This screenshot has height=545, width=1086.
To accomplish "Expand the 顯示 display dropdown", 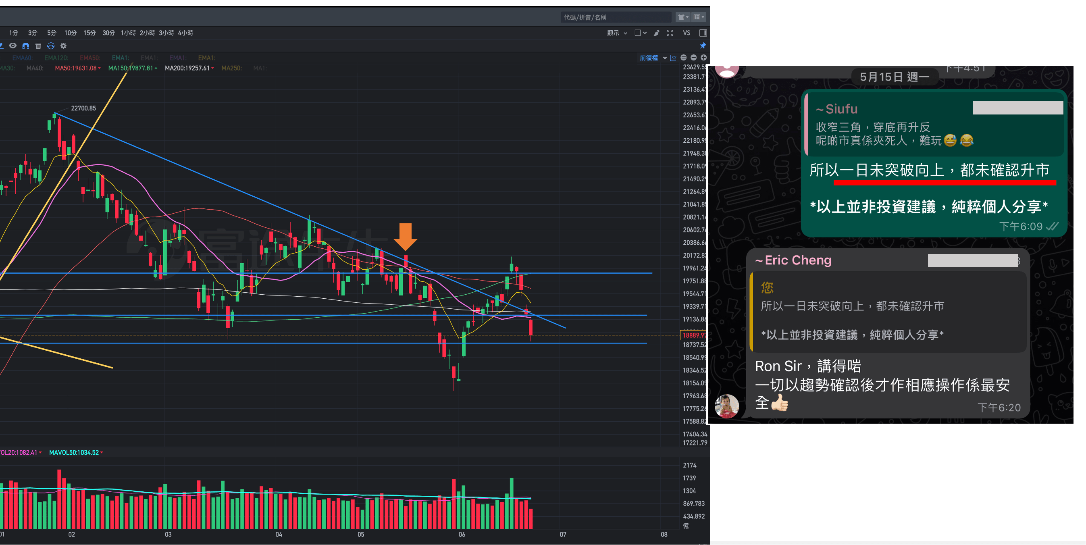I will coord(617,33).
